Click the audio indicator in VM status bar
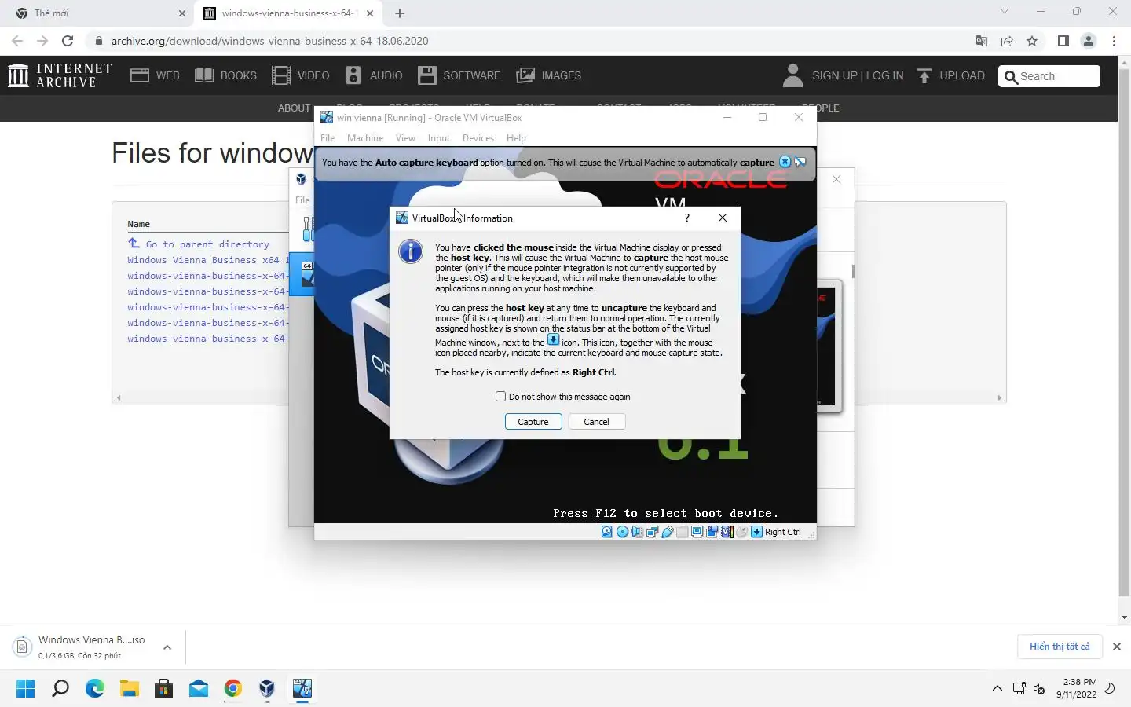 [637, 532]
